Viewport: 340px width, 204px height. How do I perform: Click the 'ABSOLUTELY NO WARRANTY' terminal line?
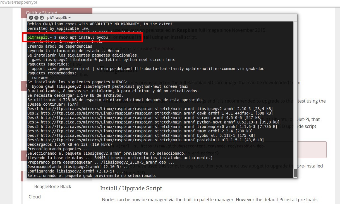point(100,24)
